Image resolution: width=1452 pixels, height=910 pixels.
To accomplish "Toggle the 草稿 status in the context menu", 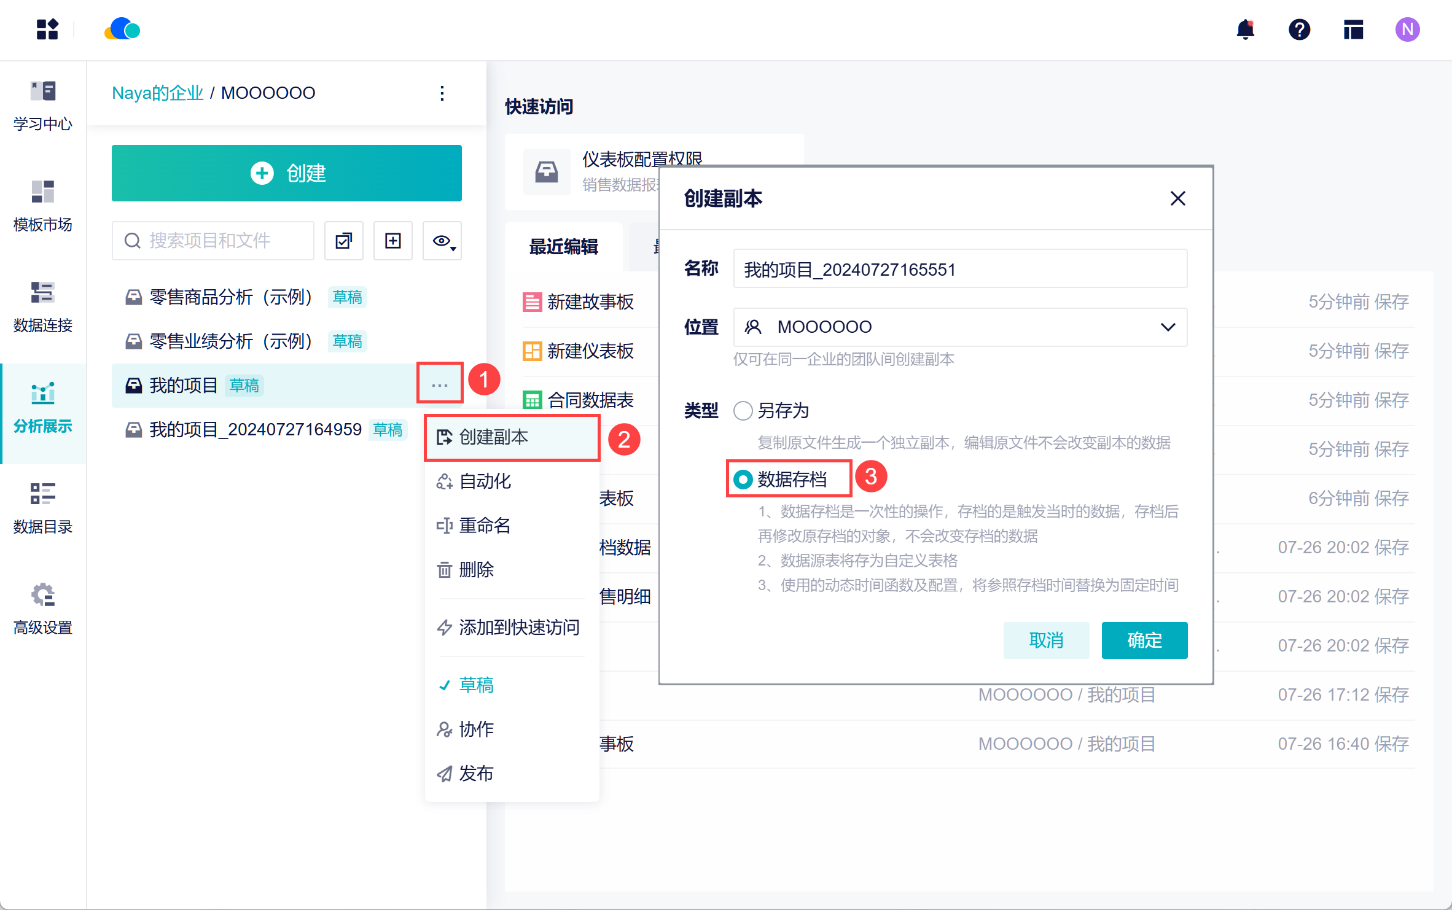I will pos(477,685).
